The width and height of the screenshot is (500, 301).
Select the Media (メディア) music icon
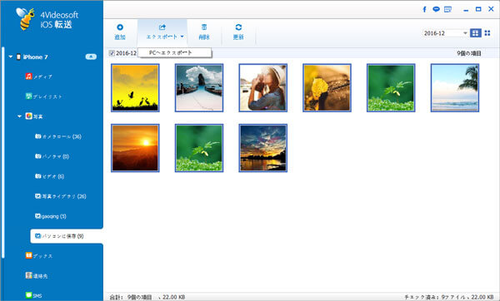(x=28, y=76)
